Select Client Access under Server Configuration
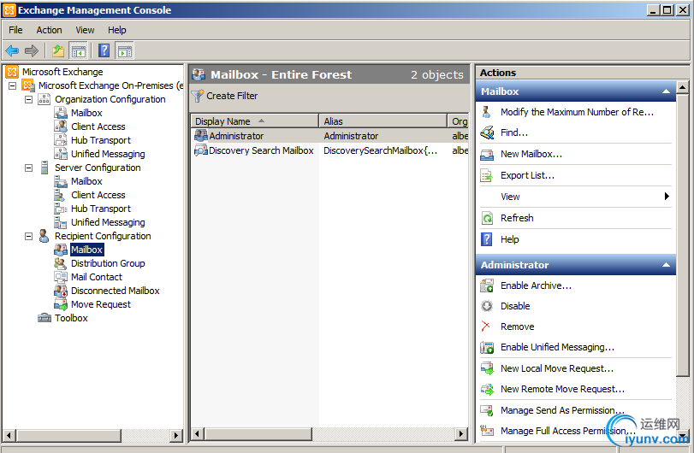The width and height of the screenshot is (694, 453). (98, 195)
